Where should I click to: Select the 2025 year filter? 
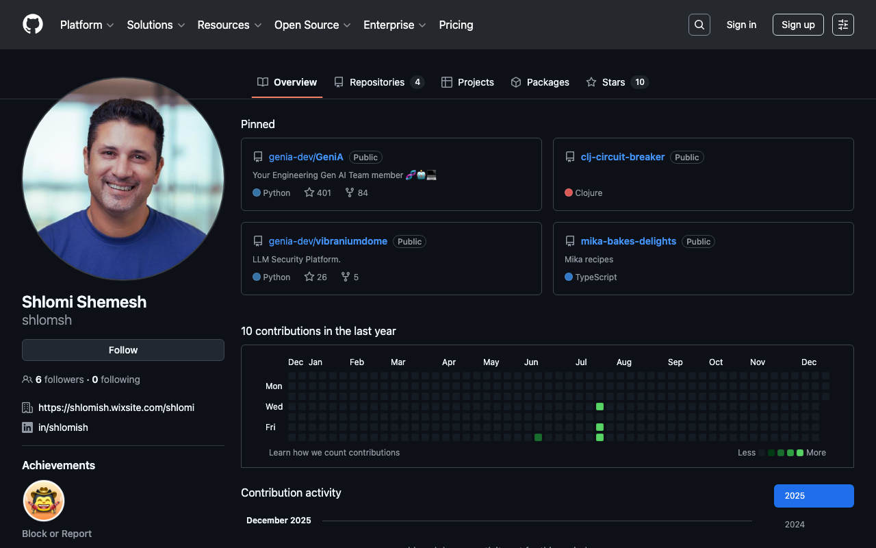[814, 496]
